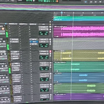Click volume field on grp track

pos(44,32)
